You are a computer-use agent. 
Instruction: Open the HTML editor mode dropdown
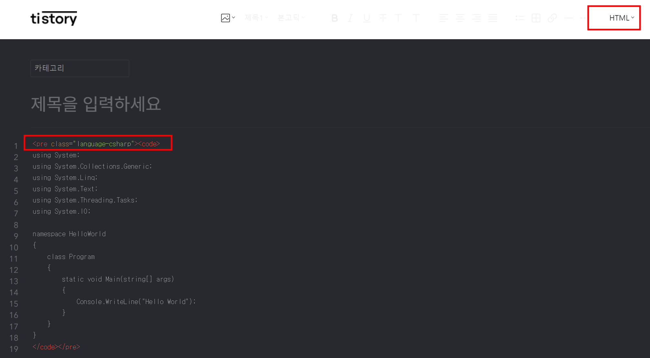(x=621, y=18)
